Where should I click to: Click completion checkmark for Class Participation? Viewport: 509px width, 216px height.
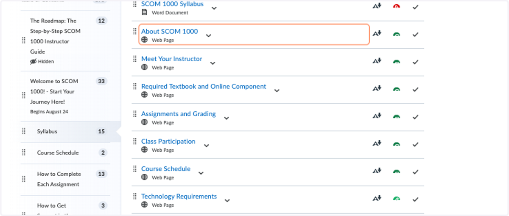tap(416, 144)
